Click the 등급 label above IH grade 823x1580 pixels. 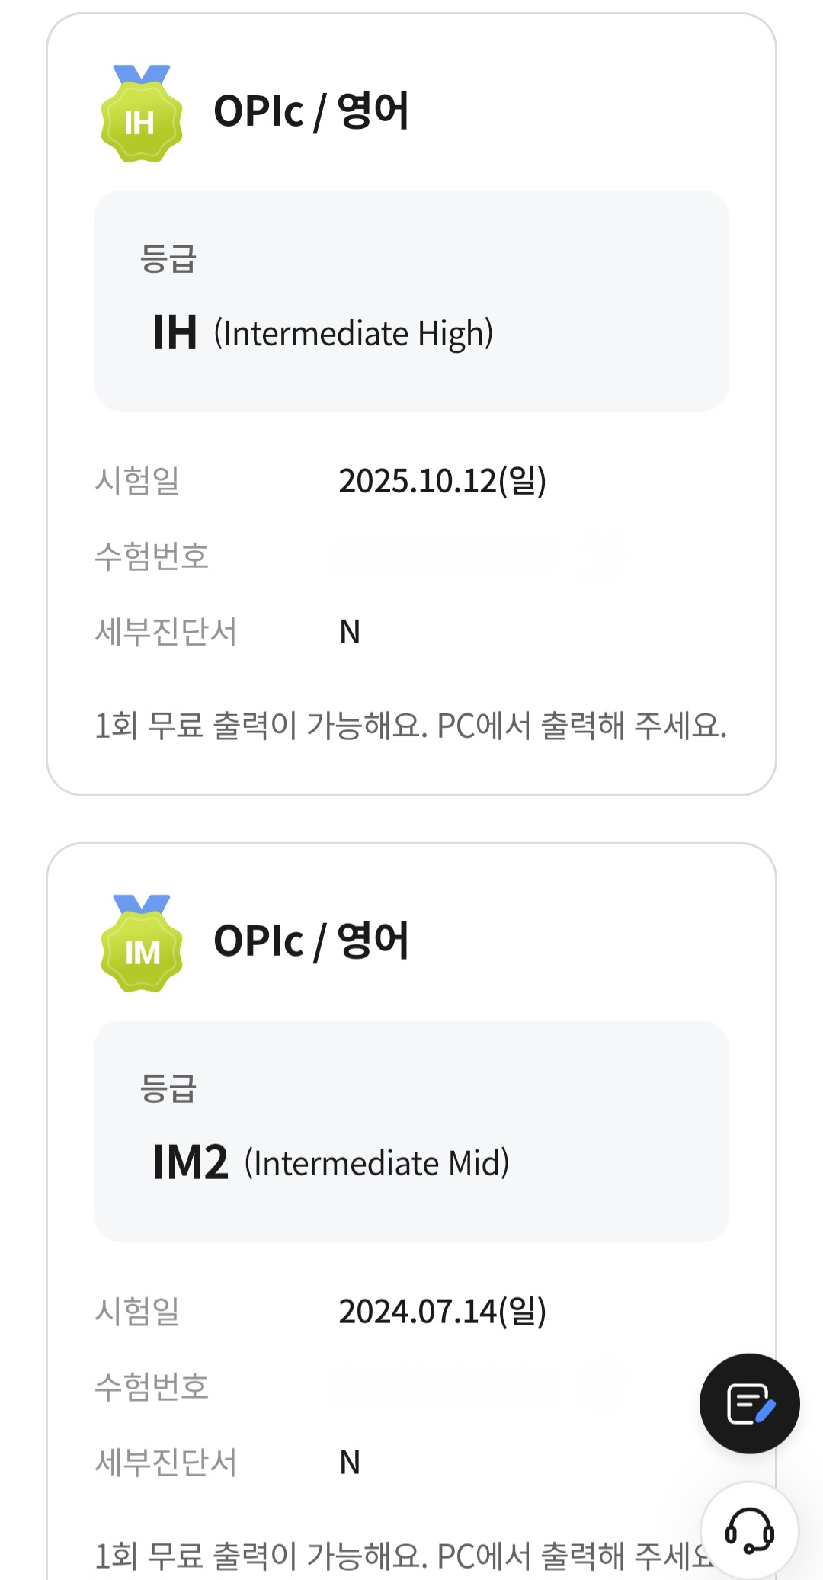[168, 258]
